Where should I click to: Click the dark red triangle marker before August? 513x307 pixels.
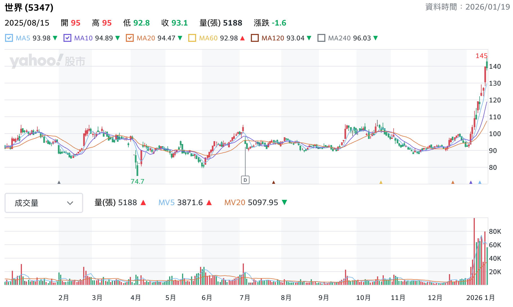(274, 182)
